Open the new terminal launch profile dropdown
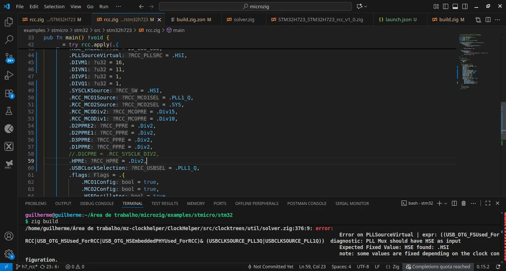Image resolution: width=506 pixels, height=271 pixels. 446,203
